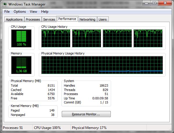Open the File menu
The image size is (174, 133).
pyautogui.click(x=7, y=12)
